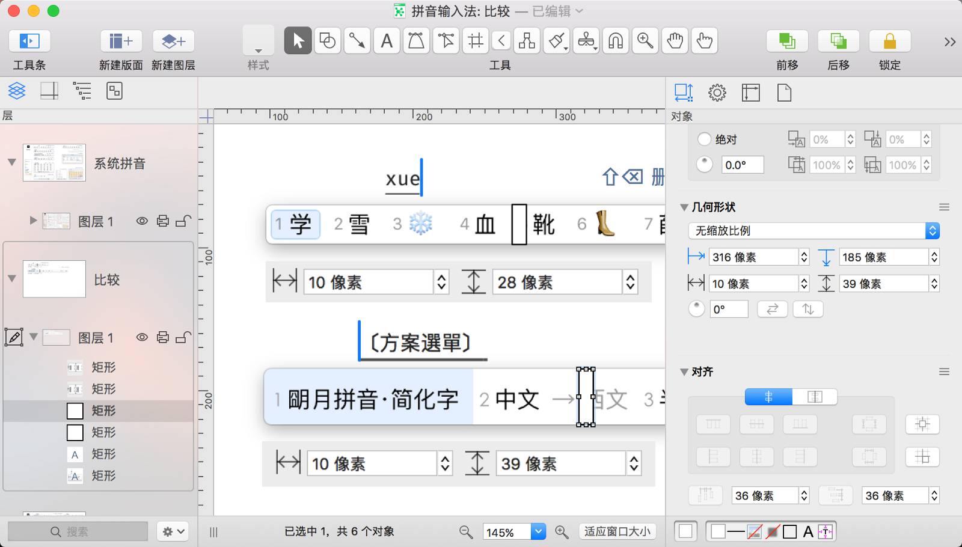
Task: Toggle visibility eye of 系统拼音 图层 1
Action: click(142, 221)
